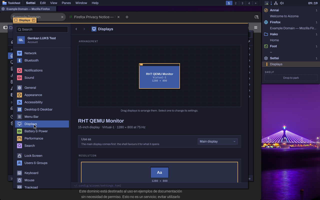Image resolution: width=320 pixels, height=200 pixels.
Task: Open the Mouse settings icon
Action: tap(19, 180)
